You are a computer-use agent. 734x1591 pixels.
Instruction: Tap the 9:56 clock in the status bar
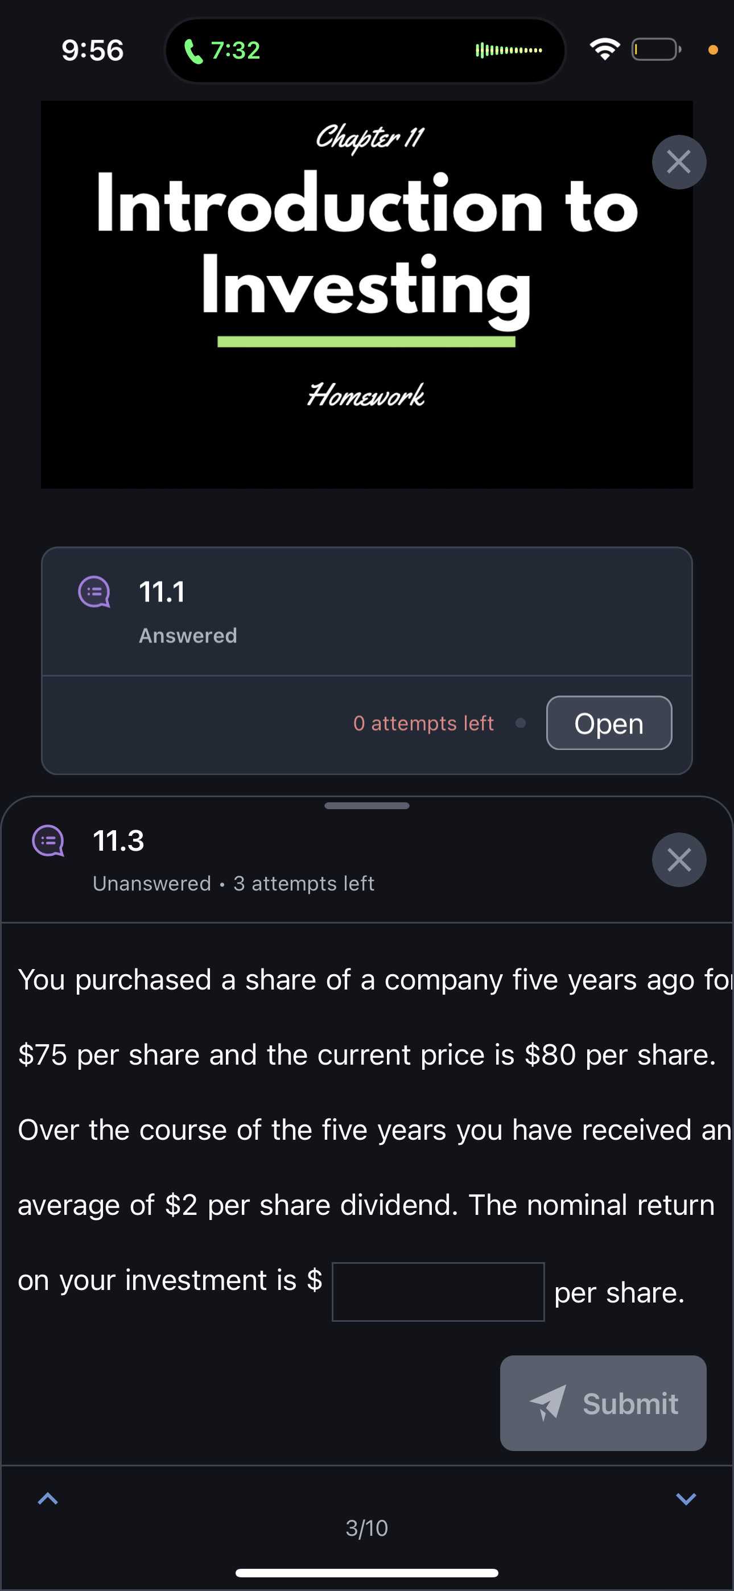[x=92, y=51]
